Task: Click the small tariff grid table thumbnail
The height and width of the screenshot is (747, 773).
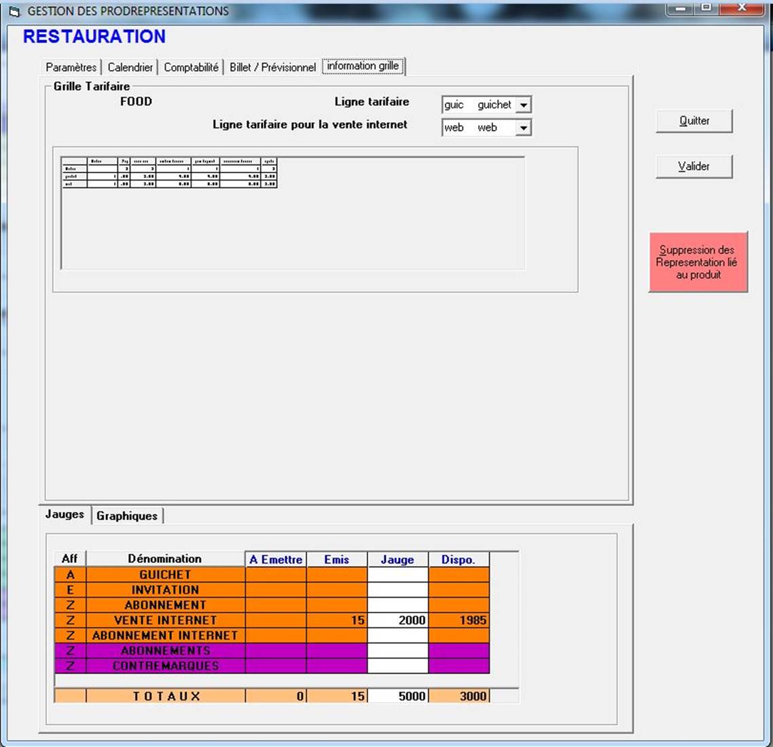Action: point(170,172)
